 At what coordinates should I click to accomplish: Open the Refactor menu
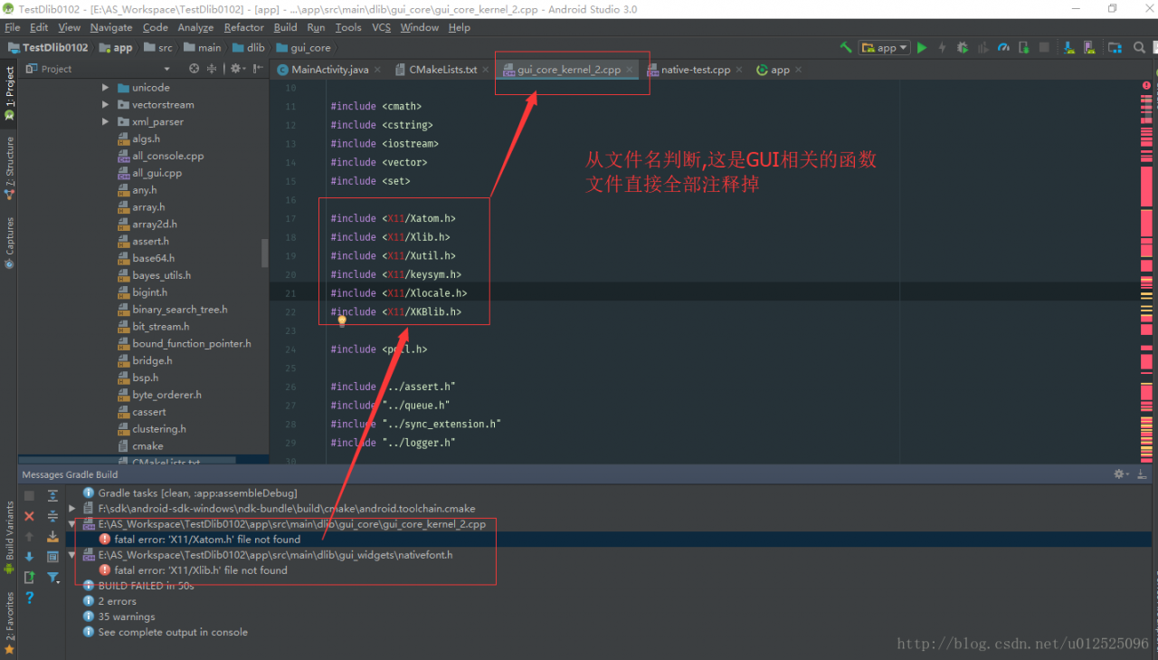pyautogui.click(x=244, y=28)
